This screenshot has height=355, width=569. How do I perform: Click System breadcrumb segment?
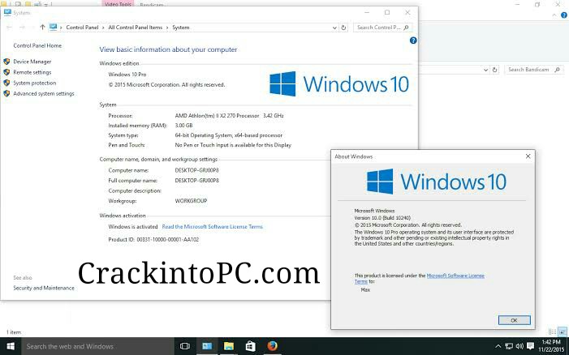click(x=181, y=28)
